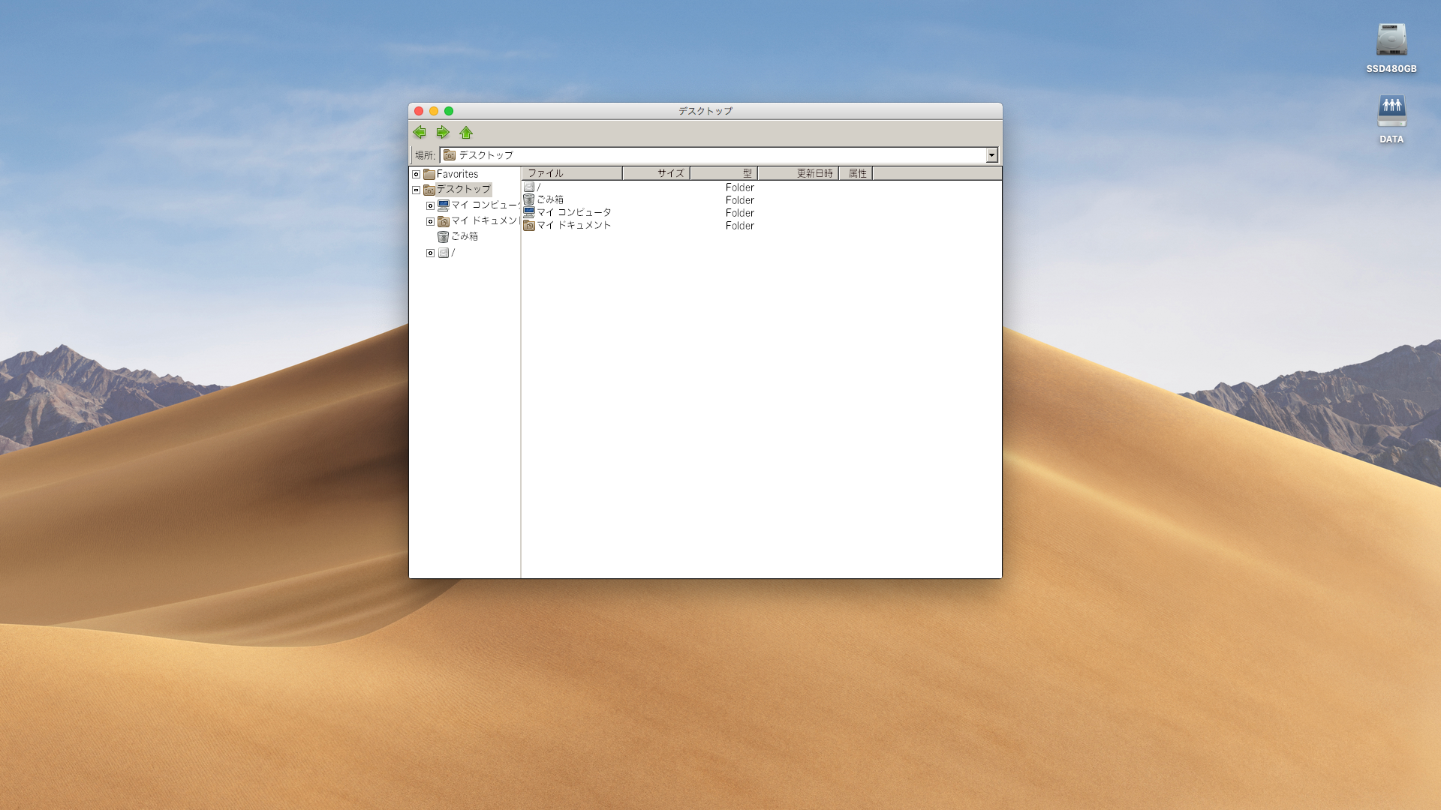This screenshot has height=810, width=1441.
Task: Select マイ コンピュータ icon in file list
Action: (529, 212)
